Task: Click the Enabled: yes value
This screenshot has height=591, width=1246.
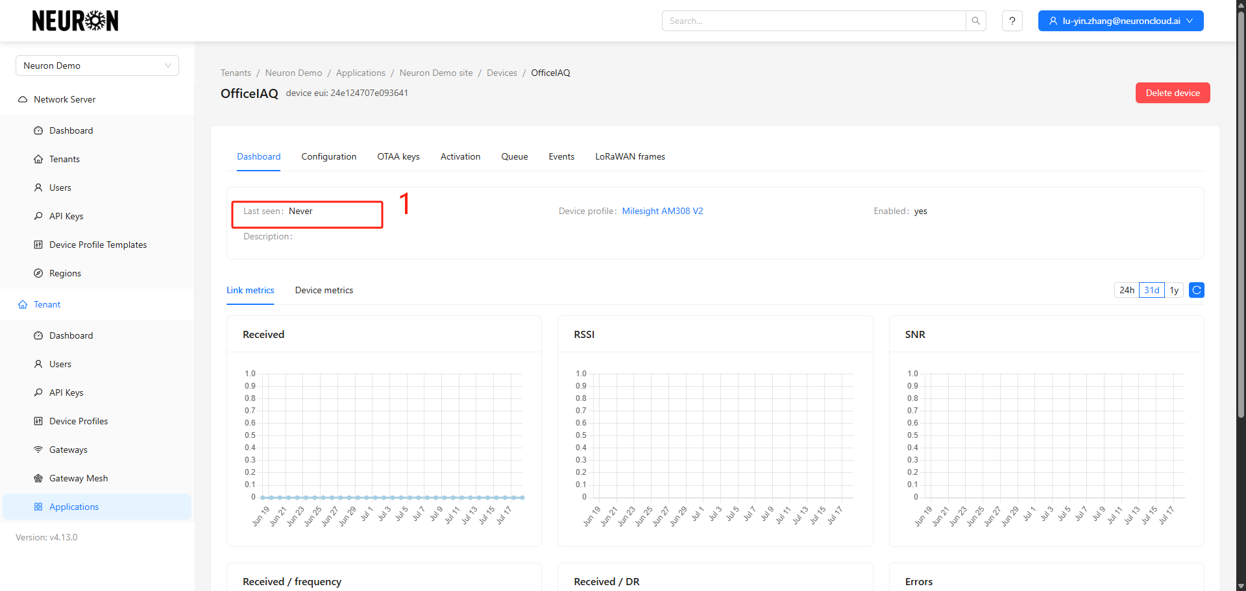Action: pyautogui.click(x=920, y=211)
